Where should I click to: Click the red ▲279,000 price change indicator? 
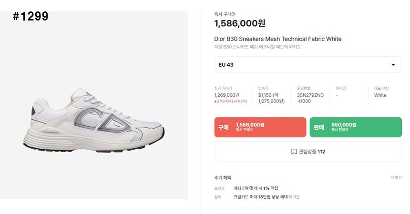(230, 102)
